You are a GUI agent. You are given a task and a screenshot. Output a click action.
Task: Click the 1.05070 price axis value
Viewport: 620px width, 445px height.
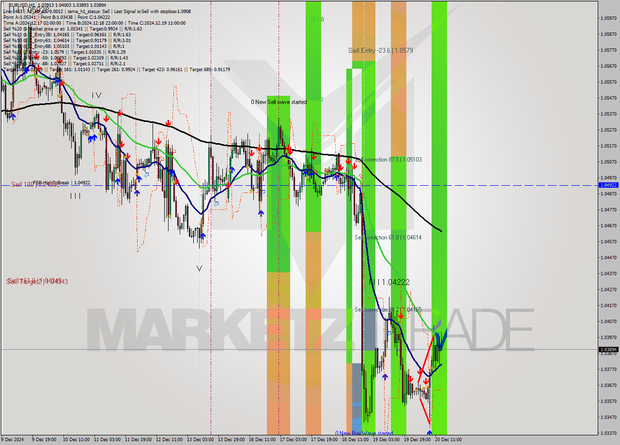click(x=608, y=162)
